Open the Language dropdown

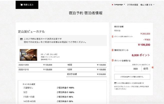coord(119,5)
